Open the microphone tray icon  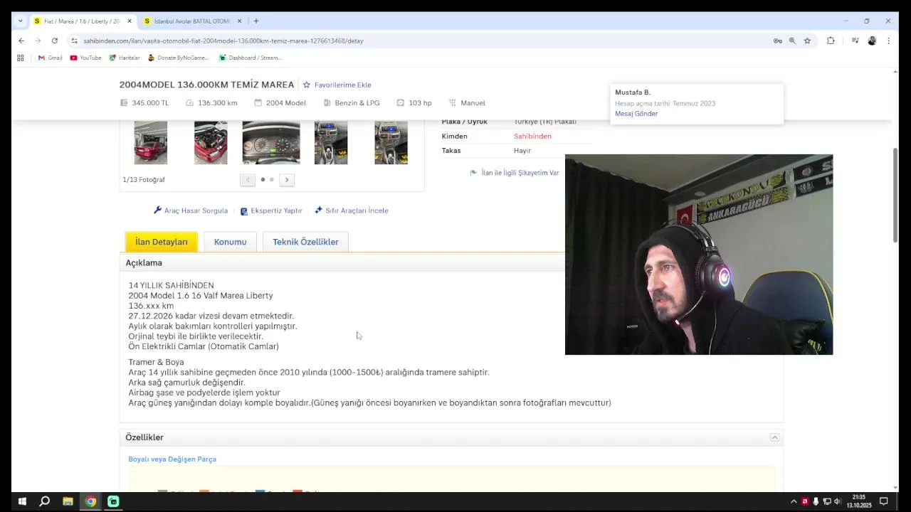click(816, 501)
